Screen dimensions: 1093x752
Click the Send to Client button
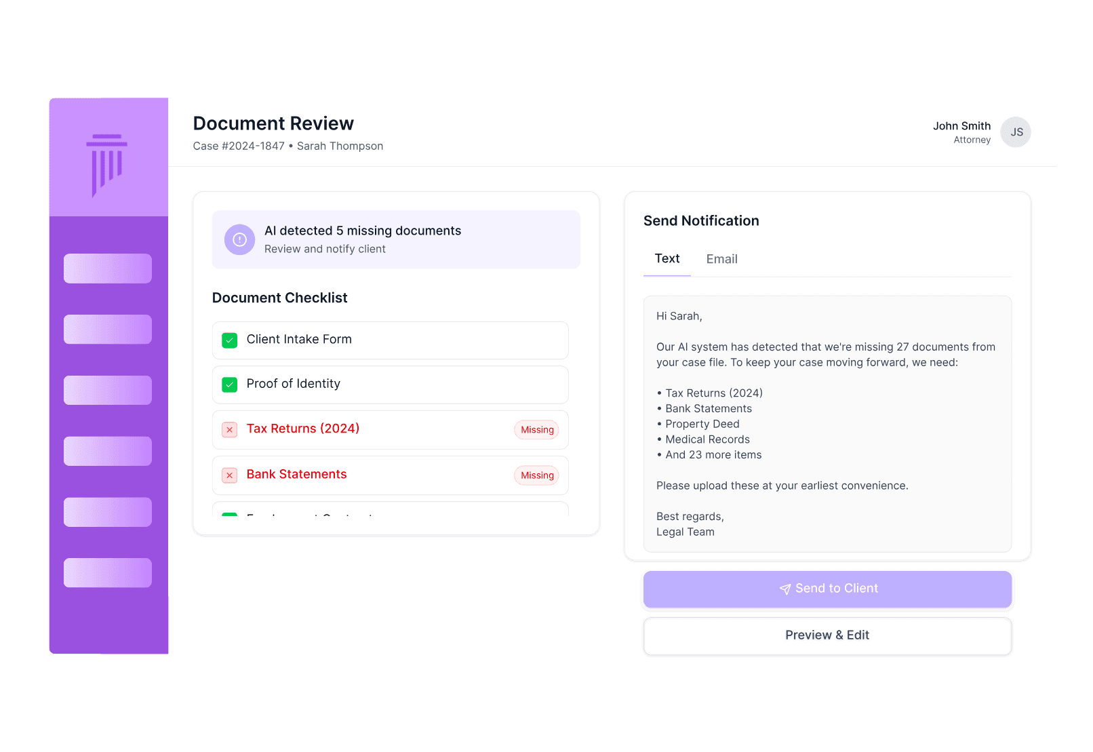[x=827, y=589]
